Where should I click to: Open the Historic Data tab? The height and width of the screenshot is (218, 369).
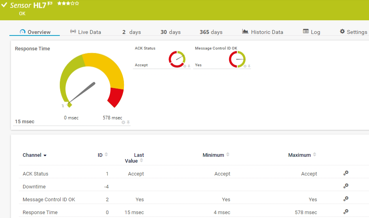tap(262, 32)
